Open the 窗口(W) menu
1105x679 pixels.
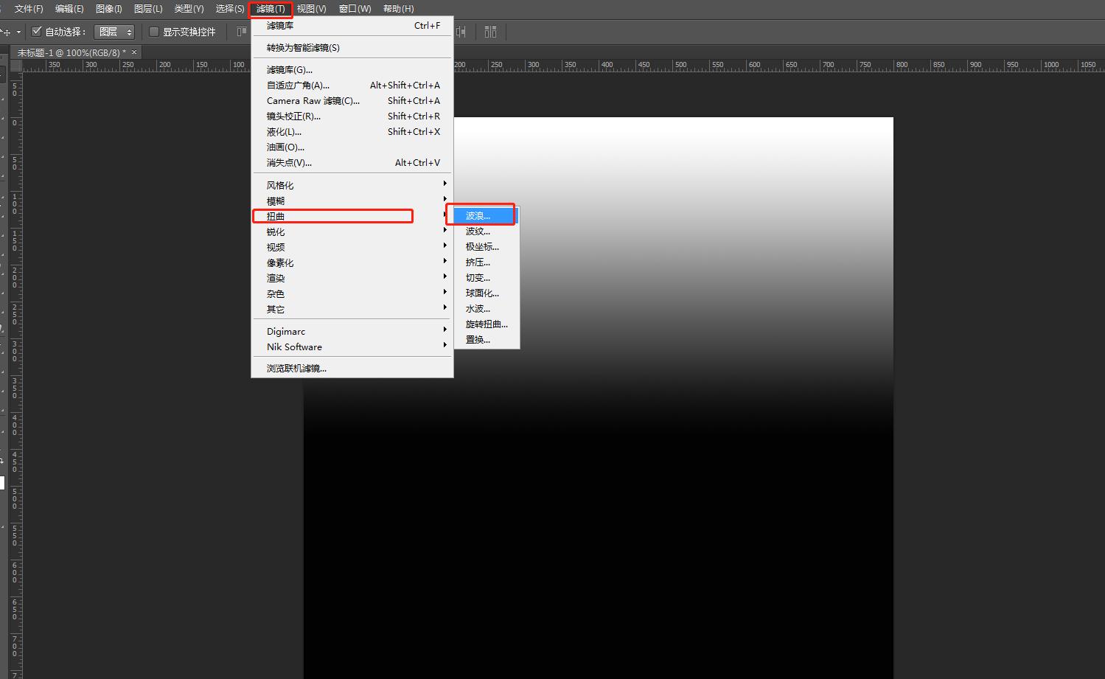pos(355,9)
